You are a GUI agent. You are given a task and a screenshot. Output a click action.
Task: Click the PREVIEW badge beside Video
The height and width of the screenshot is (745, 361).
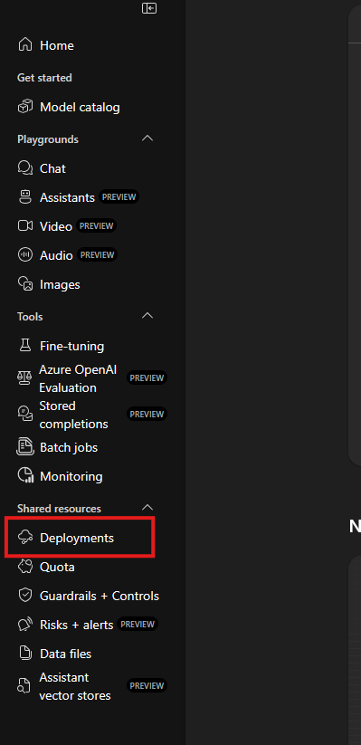tap(97, 225)
